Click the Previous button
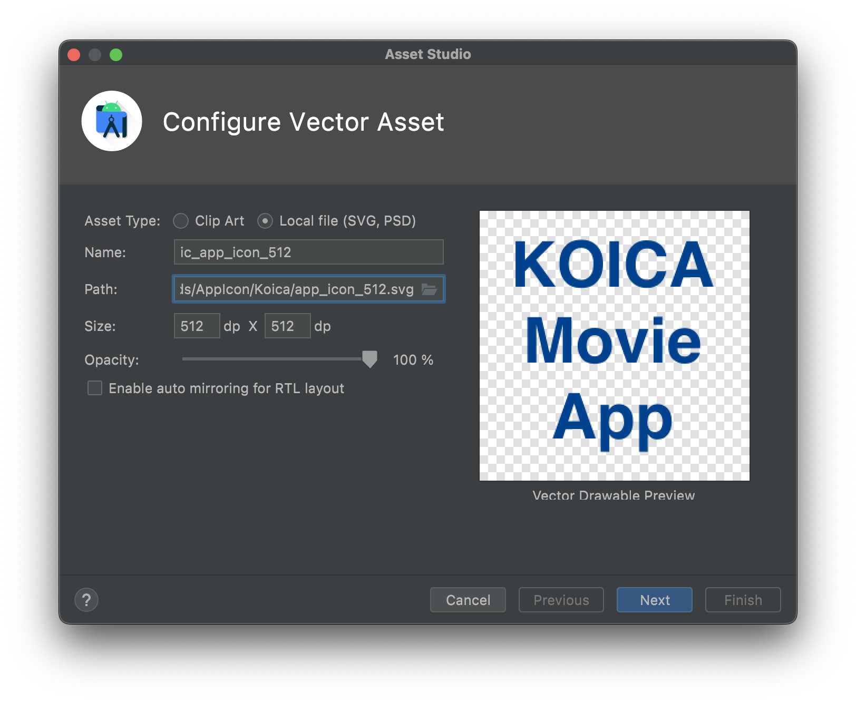The width and height of the screenshot is (856, 702). (x=561, y=600)
